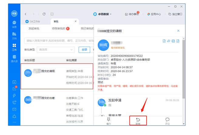Viewport: 199px width, 135px height.
Task: Open the 文档 (Documents) sidebar icon
Action: click(14, 36)
